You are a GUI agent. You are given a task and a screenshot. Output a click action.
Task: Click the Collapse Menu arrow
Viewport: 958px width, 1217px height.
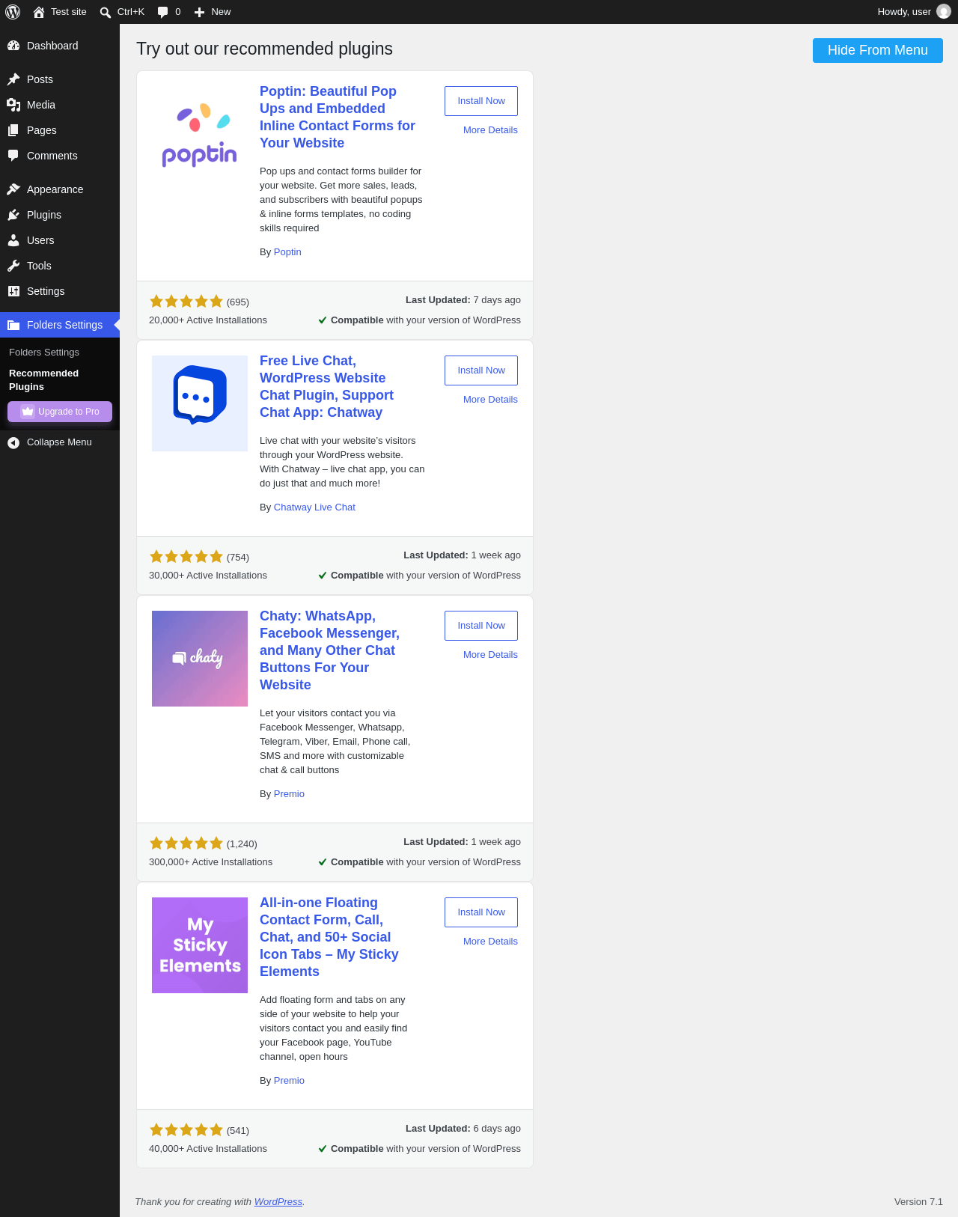tap(13, 442)
